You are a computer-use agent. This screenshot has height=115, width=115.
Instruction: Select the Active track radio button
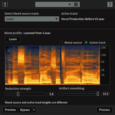86,43
